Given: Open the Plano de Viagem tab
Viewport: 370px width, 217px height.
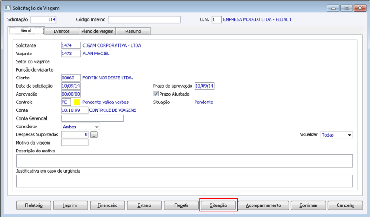Looking at the screenshot, I should pos(98,31).
